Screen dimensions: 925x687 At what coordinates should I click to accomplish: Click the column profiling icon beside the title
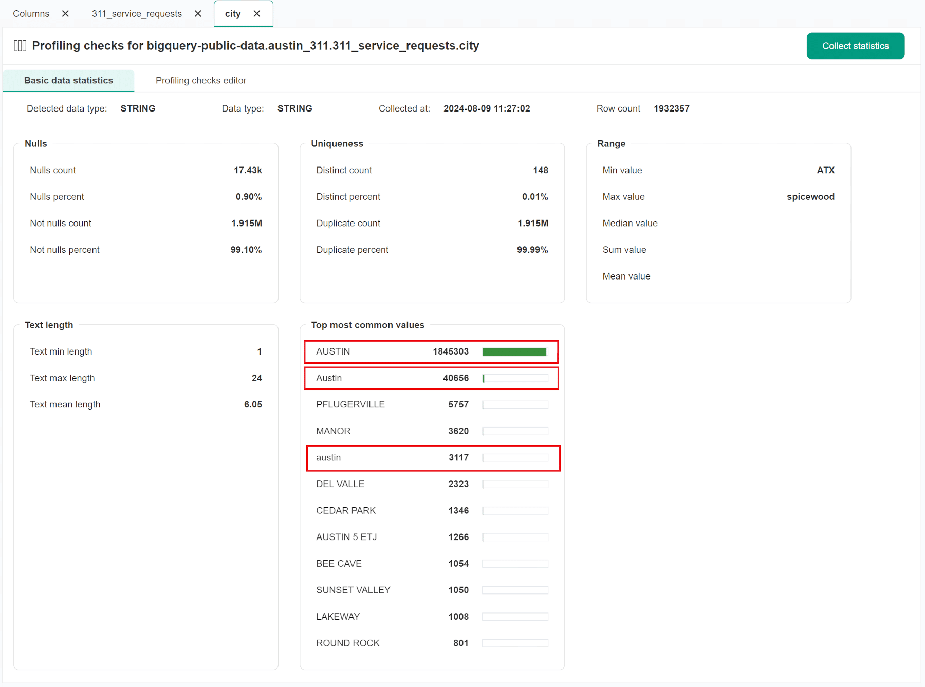pos(20,46)
